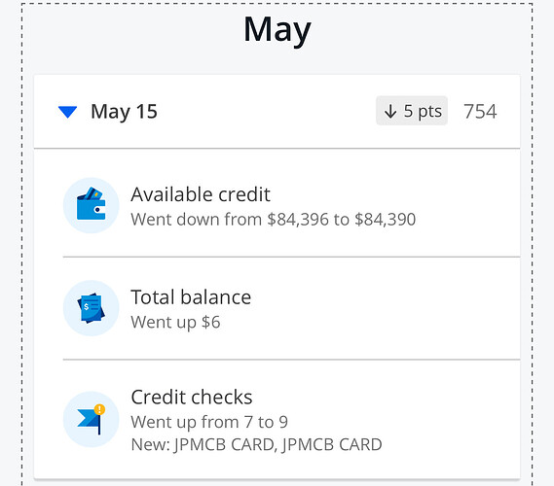The image size is (554, 486).
Task: Click 'Went up from 7 to 9' text
Action: 209,422
